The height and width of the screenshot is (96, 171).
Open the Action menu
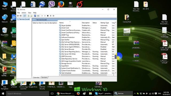(x=24, y=13)
